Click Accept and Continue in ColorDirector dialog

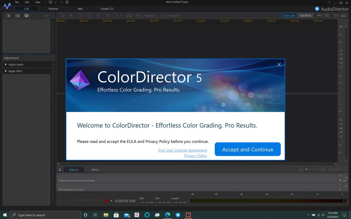tap(248, 149)
